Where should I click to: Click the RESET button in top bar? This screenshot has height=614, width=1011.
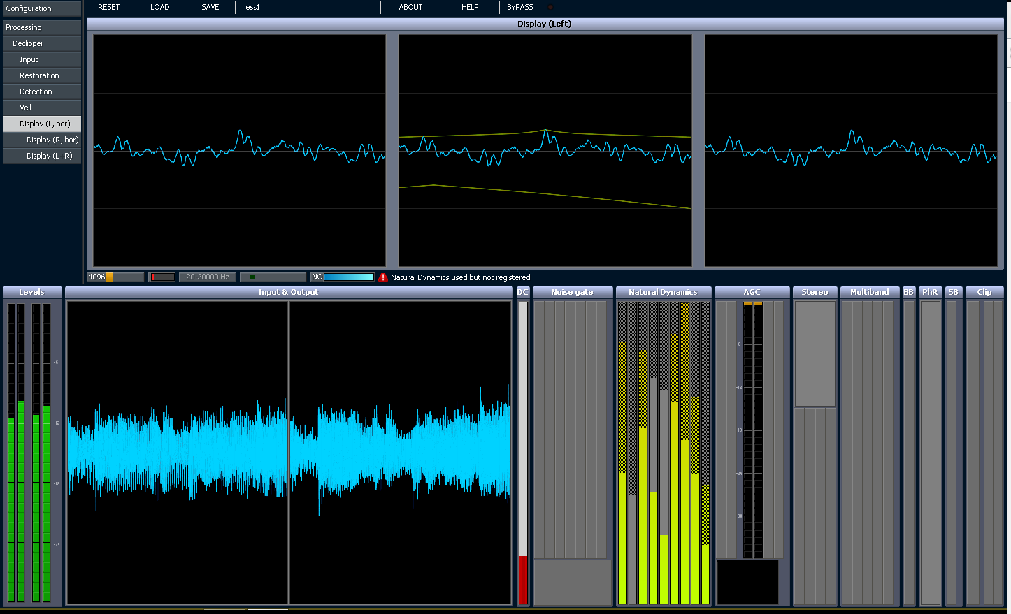coord(108,7)
